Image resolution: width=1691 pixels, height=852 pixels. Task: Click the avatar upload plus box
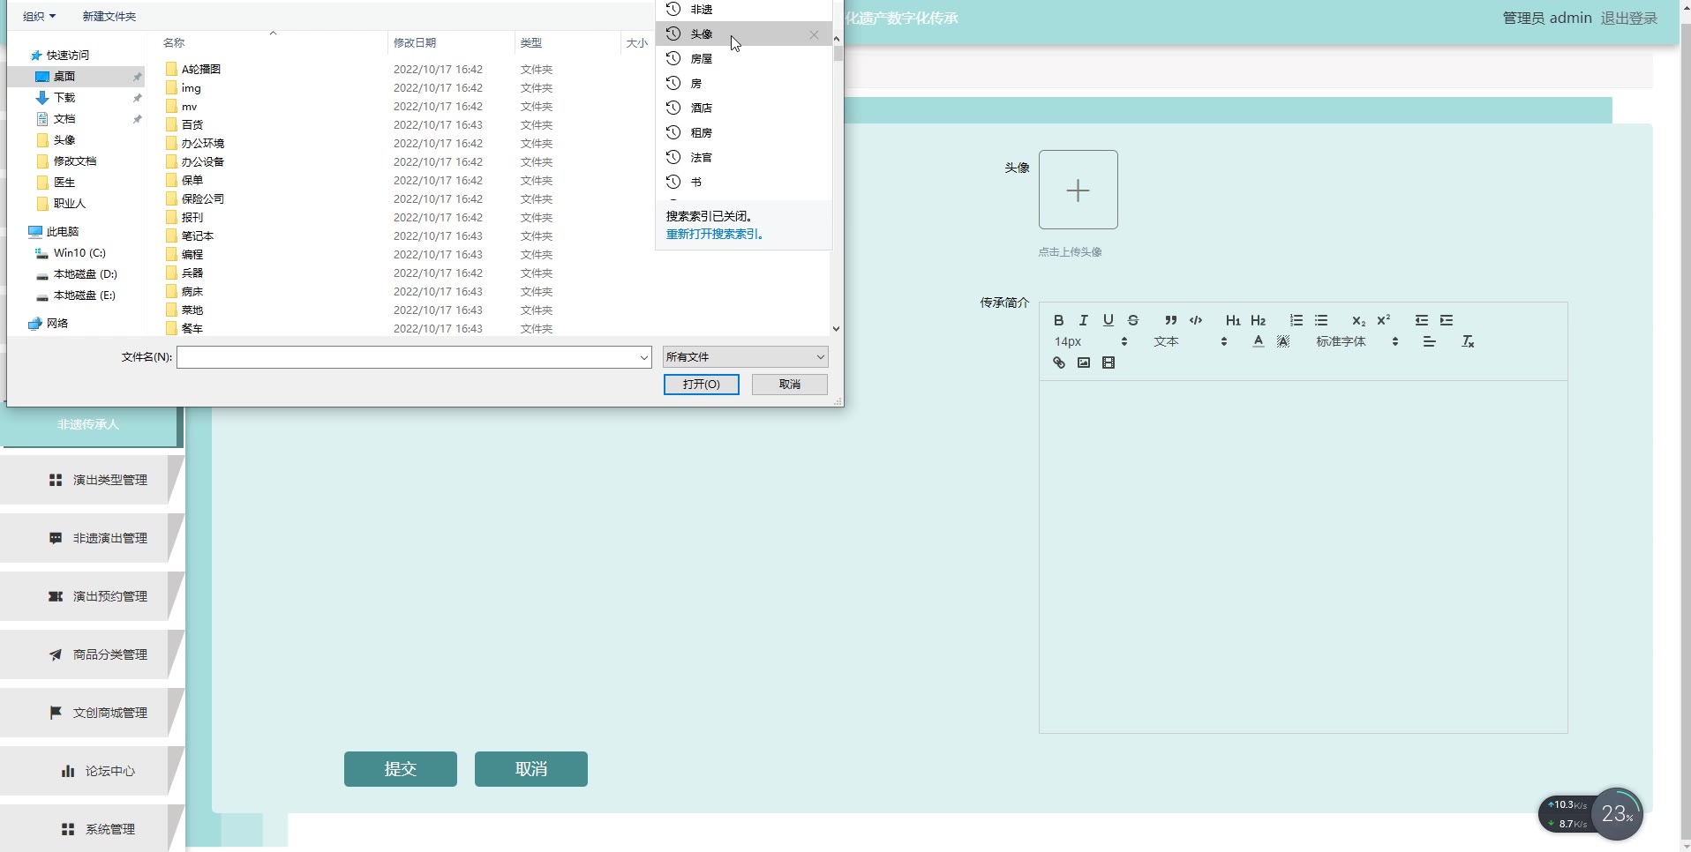(x=1078, y=190)
